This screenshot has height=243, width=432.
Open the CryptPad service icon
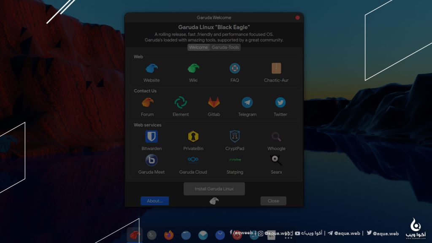(235, 137)
